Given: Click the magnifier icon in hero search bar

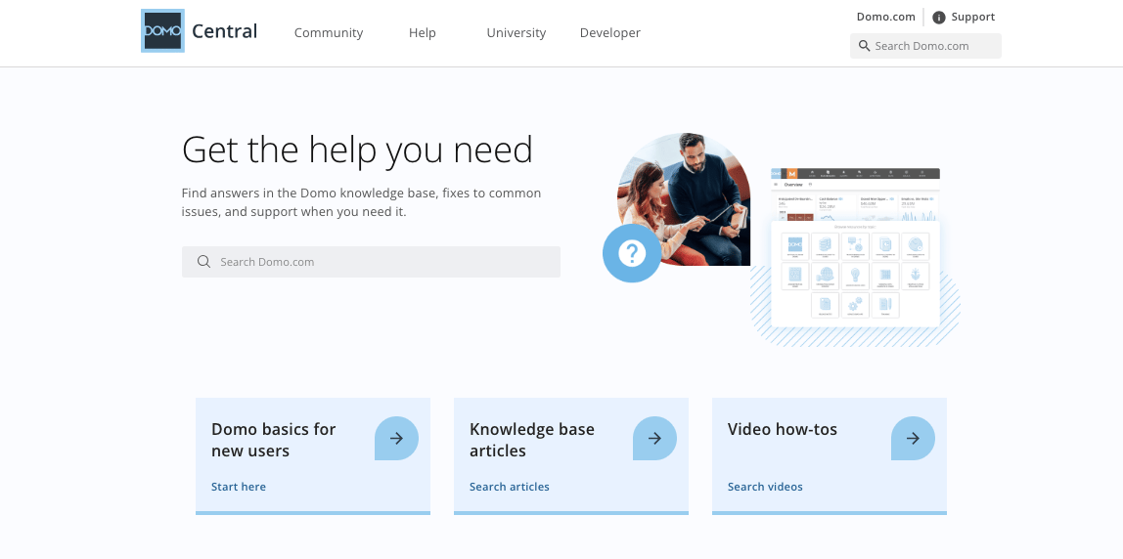Looking at the screenshot, I should [x=204, y=262].
